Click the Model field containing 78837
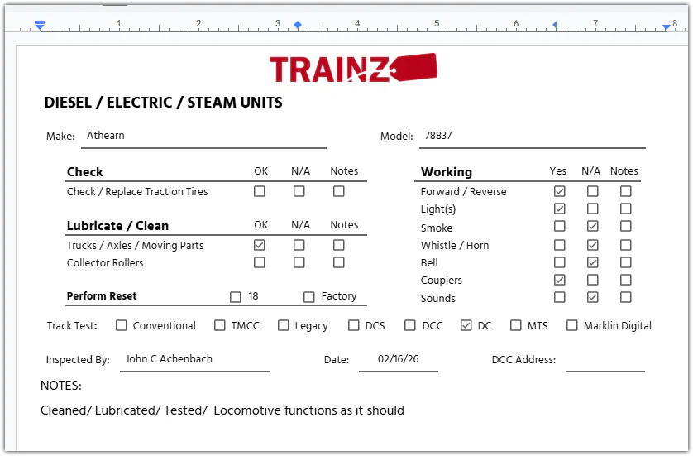The width and height of the screenshot is (693, 456). click(532, 137)
